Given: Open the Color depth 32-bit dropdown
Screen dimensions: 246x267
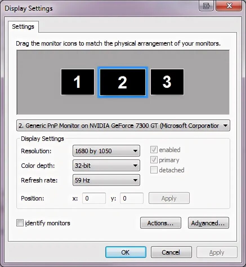Looking at the screenshot, I should tap(106, 165).
